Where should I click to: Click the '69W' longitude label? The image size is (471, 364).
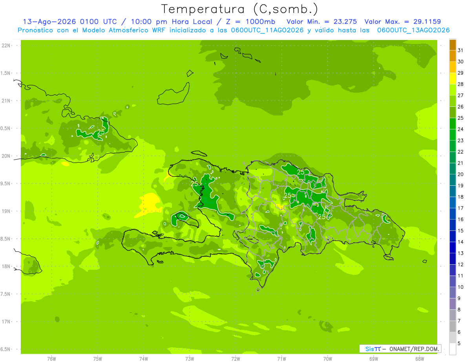coord(373,359)
